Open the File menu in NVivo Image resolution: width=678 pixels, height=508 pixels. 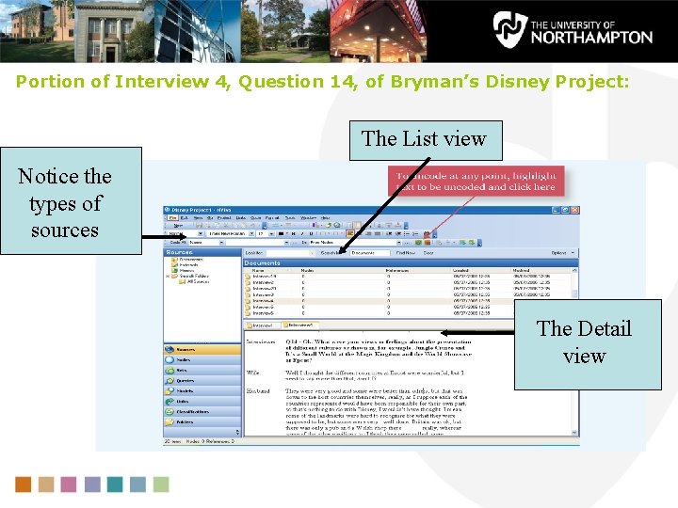click(173, 217)
